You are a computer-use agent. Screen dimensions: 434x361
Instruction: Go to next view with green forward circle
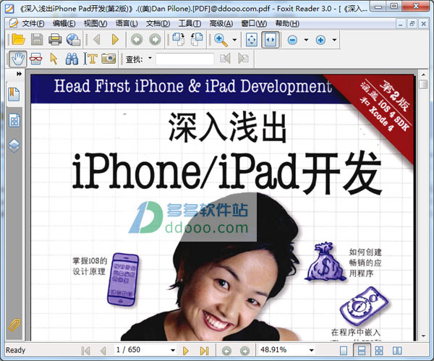(155, 40)
